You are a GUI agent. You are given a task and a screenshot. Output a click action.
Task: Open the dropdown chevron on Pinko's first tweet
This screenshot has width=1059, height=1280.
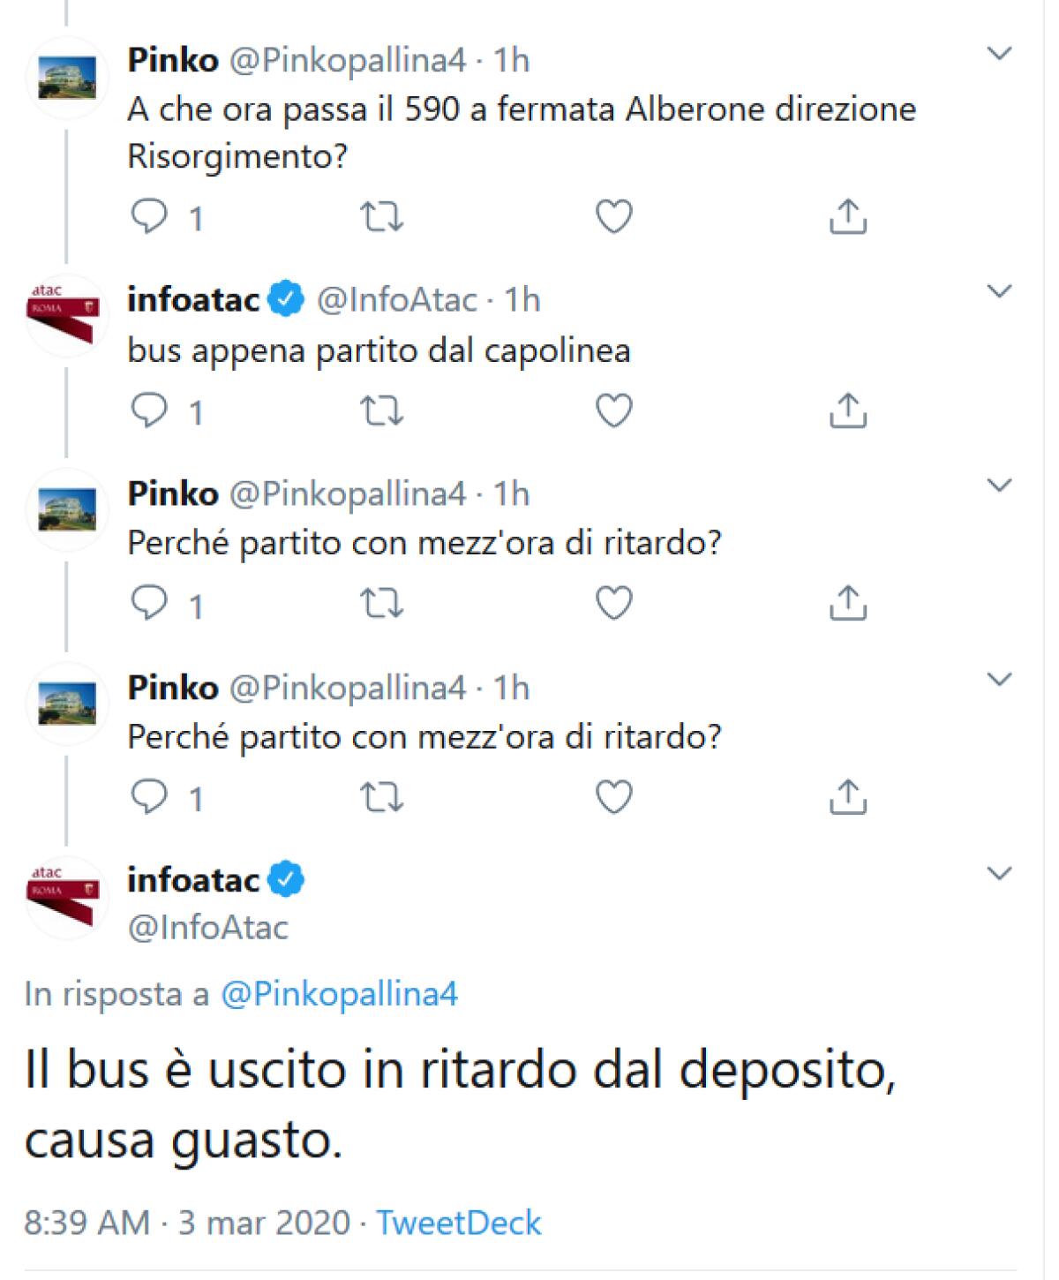click(999, 55)
